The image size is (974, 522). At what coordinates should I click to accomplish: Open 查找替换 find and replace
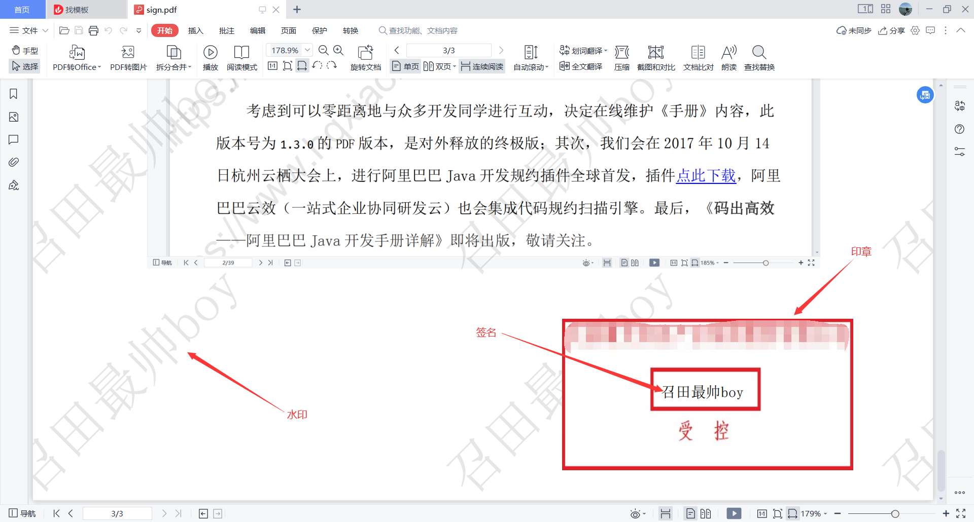759,58
